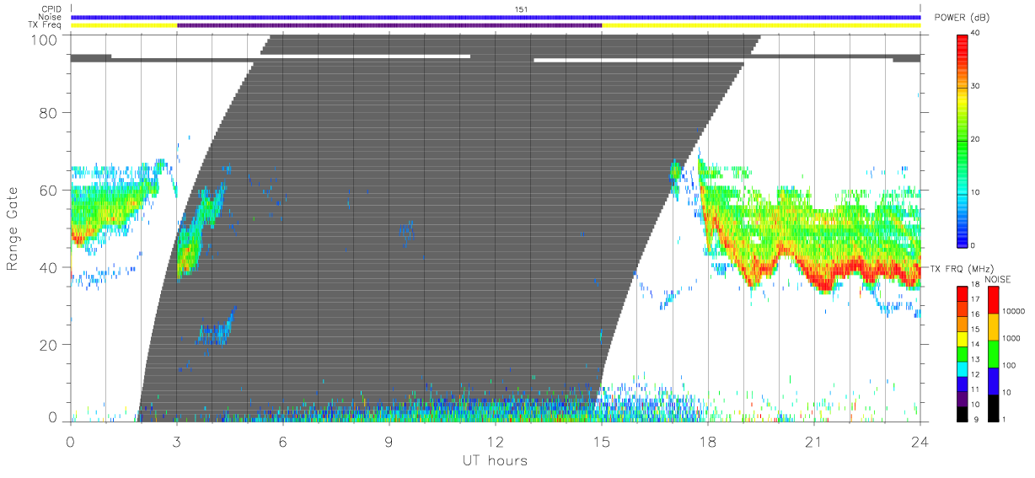
Task: Click the TX Freq row label
Action: click(x=46, y=25)
